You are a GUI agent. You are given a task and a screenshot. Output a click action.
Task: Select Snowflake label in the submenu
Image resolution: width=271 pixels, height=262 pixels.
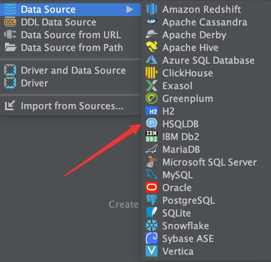coord(185,226)
